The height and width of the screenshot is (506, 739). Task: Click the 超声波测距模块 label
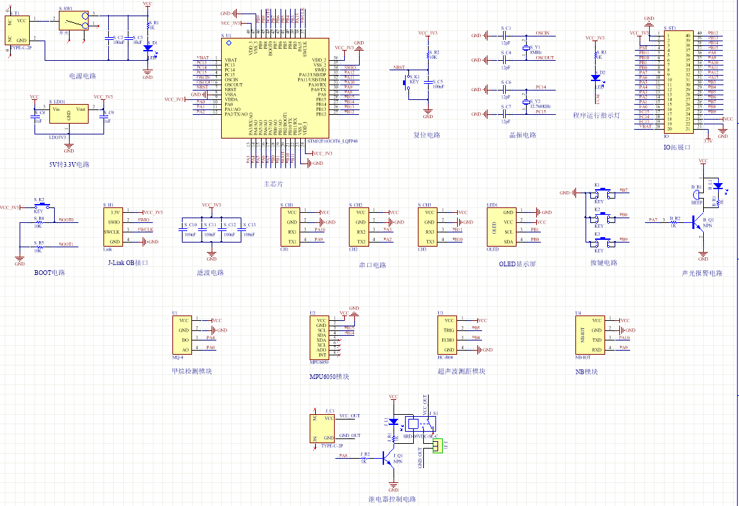(461, 371)
